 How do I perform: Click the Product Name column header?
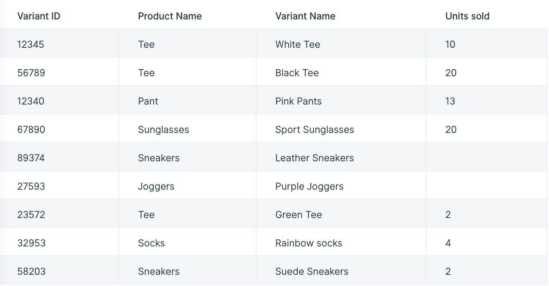coord(170,16)
